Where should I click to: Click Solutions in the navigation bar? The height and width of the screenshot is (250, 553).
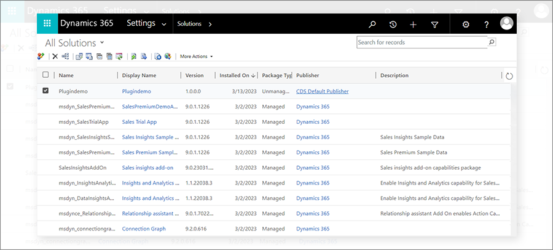(x=189, y=24)
